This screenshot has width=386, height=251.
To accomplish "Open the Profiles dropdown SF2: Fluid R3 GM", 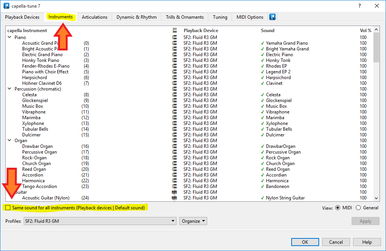I will click(x=100, y=221).
